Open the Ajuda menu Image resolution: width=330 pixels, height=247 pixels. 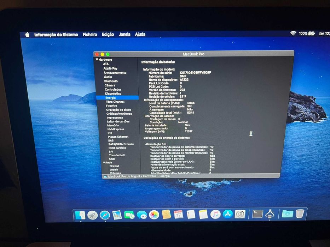pyautogui.click(x=140, y=34)
